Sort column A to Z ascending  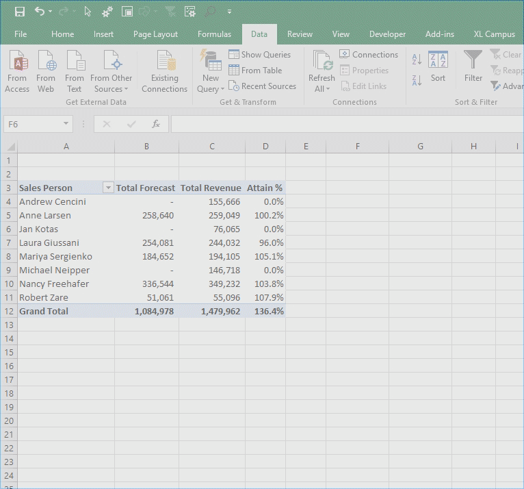coord(417,60)
